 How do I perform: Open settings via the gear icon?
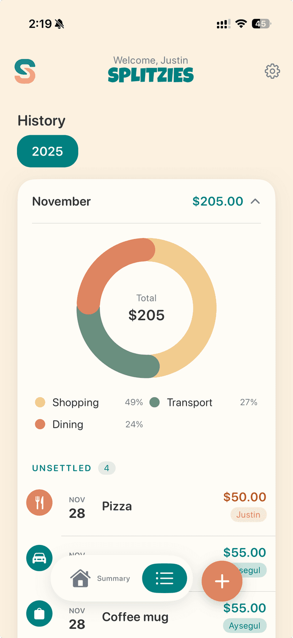(272, 71)
